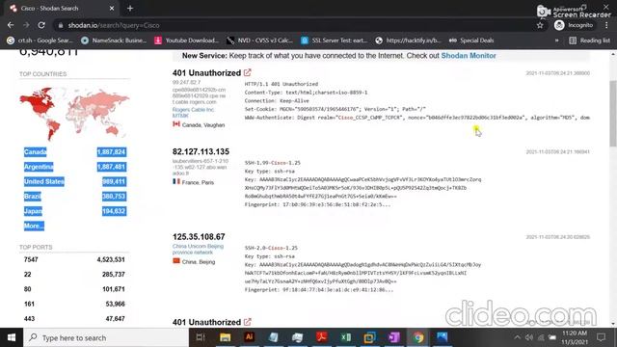
Task: Filter results by Canada
Action: point(36,152)
